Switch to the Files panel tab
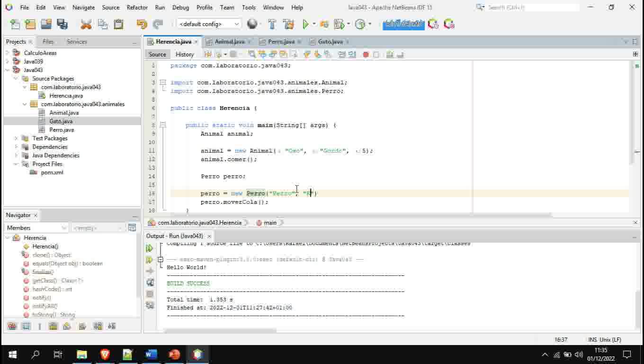The width and height of the screenshot is (644, 364). (x=48, y=42)
